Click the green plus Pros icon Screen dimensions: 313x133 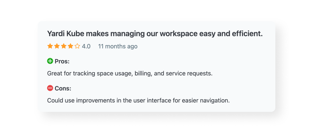[50, 61]
